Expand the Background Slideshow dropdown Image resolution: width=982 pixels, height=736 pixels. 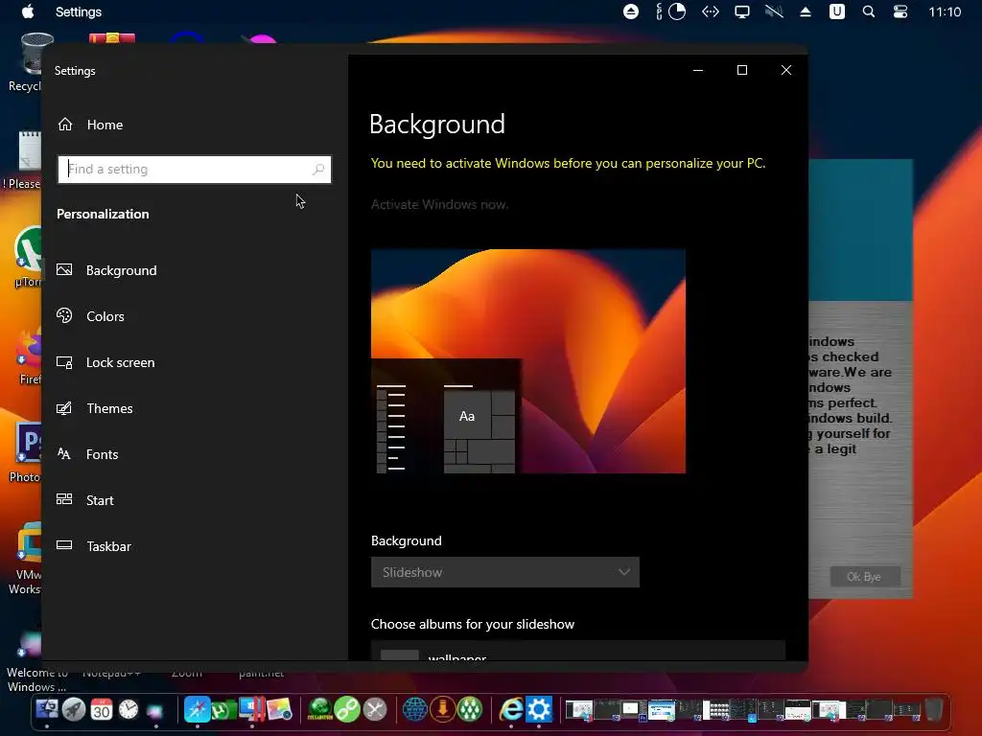(504, 572)
